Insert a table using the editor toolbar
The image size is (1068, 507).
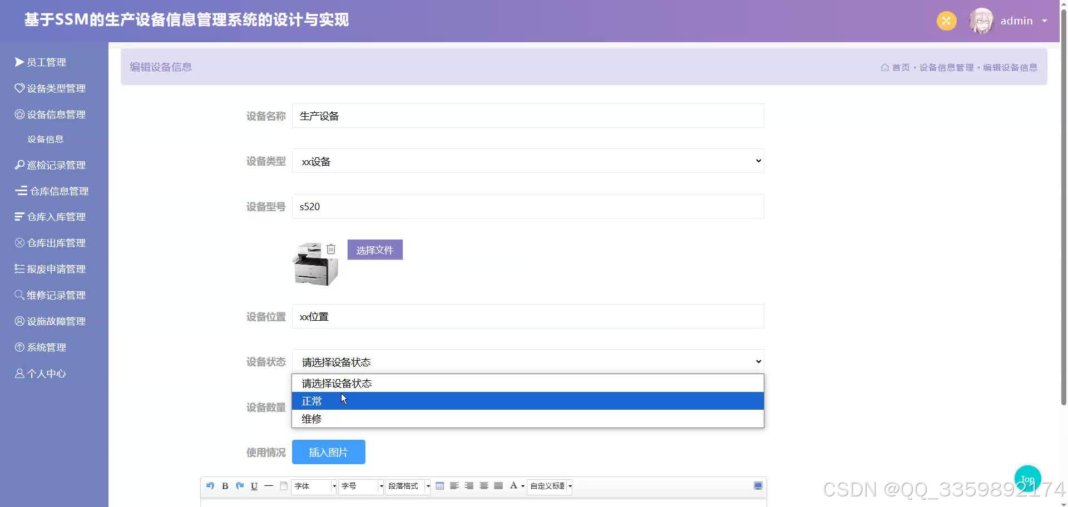pos(439,485)
